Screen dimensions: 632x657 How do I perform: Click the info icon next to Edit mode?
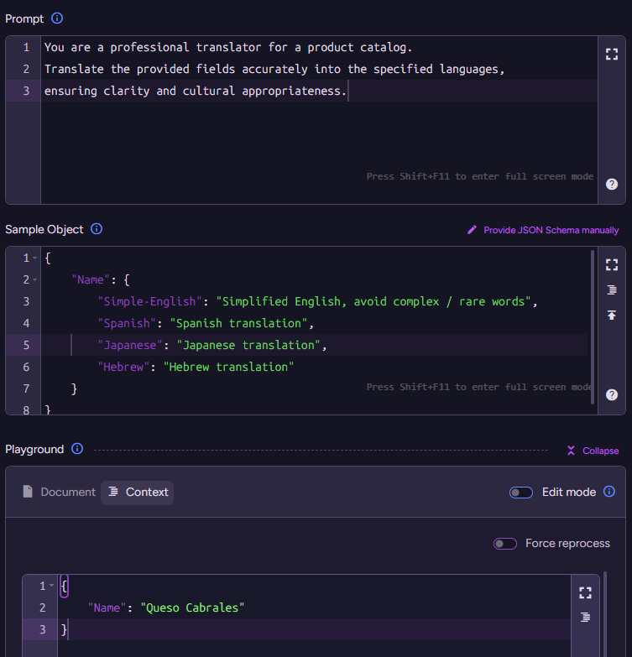pos(609,492)
